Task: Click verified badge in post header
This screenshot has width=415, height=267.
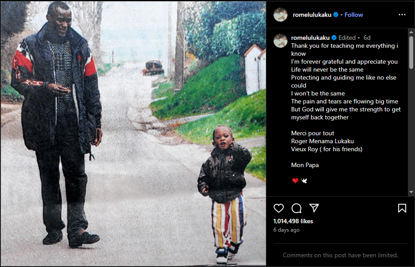Action: point(336,15)
